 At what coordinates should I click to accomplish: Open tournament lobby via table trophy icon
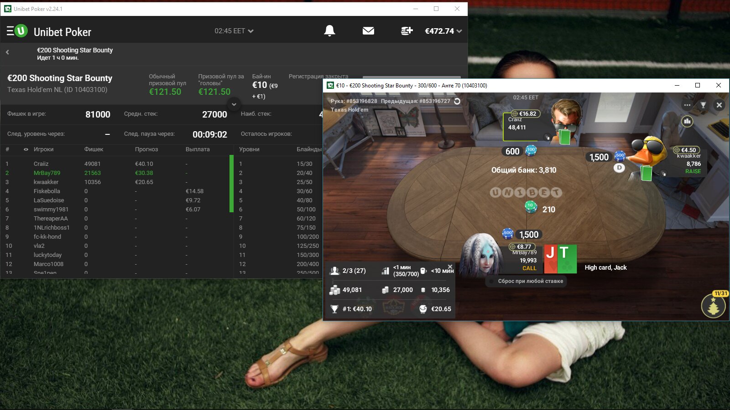click(703, 105)
